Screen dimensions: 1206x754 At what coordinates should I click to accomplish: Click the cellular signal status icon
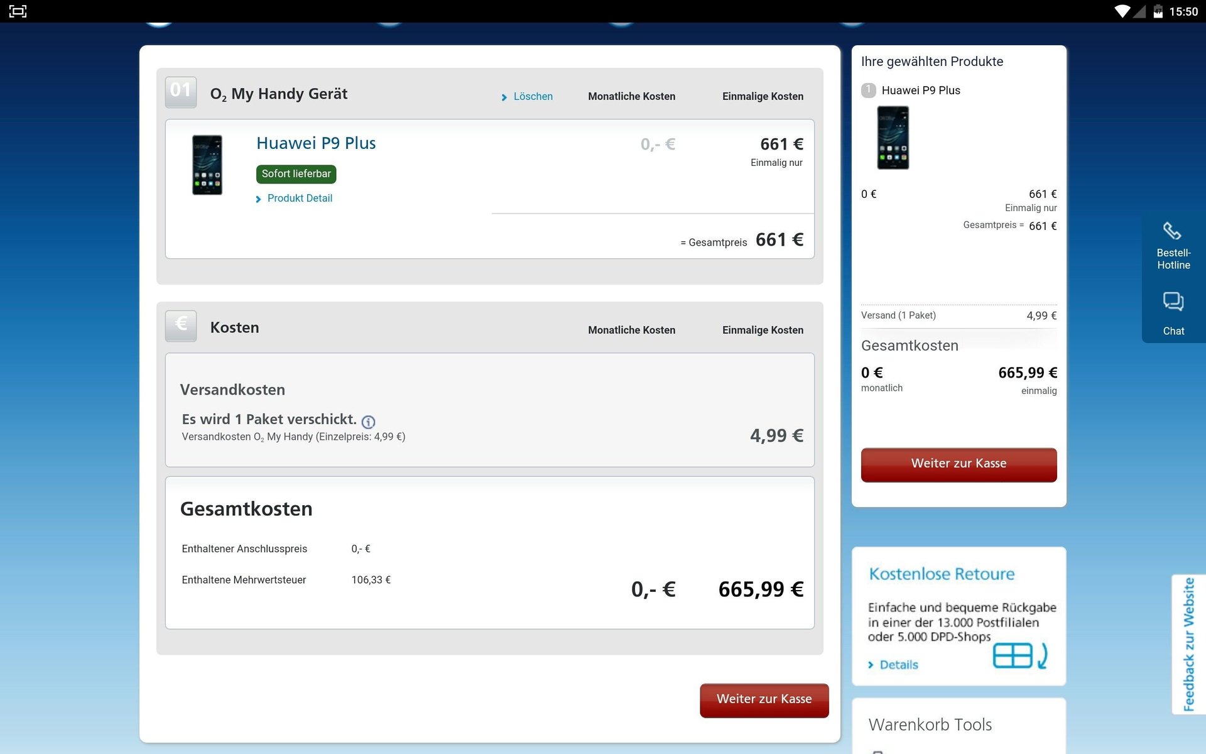(x=1139, y=11)
